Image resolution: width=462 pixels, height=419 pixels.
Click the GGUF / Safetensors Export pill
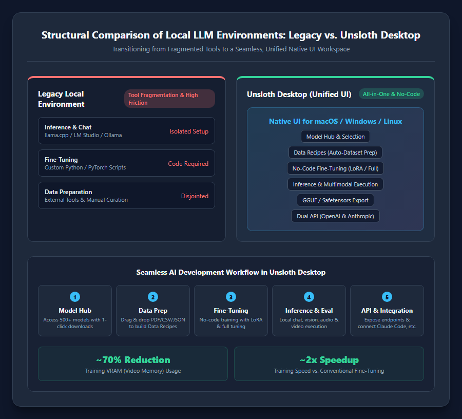point(335,200)
